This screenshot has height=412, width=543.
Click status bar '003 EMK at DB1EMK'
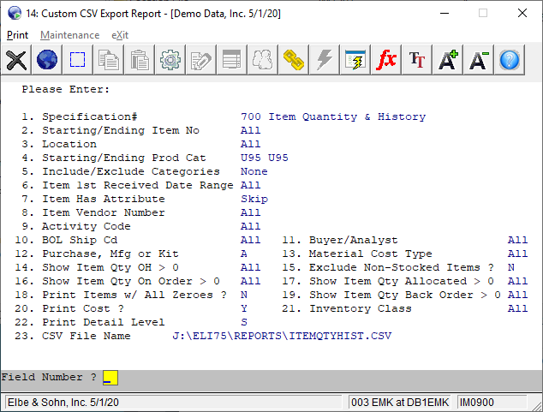coord(400,403)
